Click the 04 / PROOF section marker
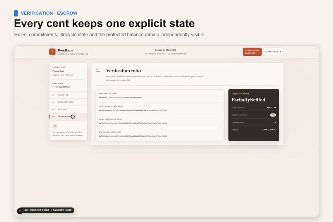Viewport: 333px width, 222px height. click(98, 70)
